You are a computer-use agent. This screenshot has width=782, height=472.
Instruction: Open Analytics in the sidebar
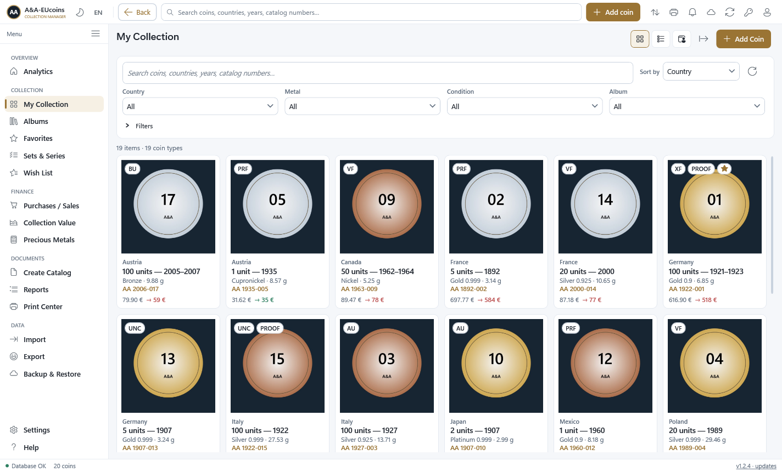coord(54,72)
